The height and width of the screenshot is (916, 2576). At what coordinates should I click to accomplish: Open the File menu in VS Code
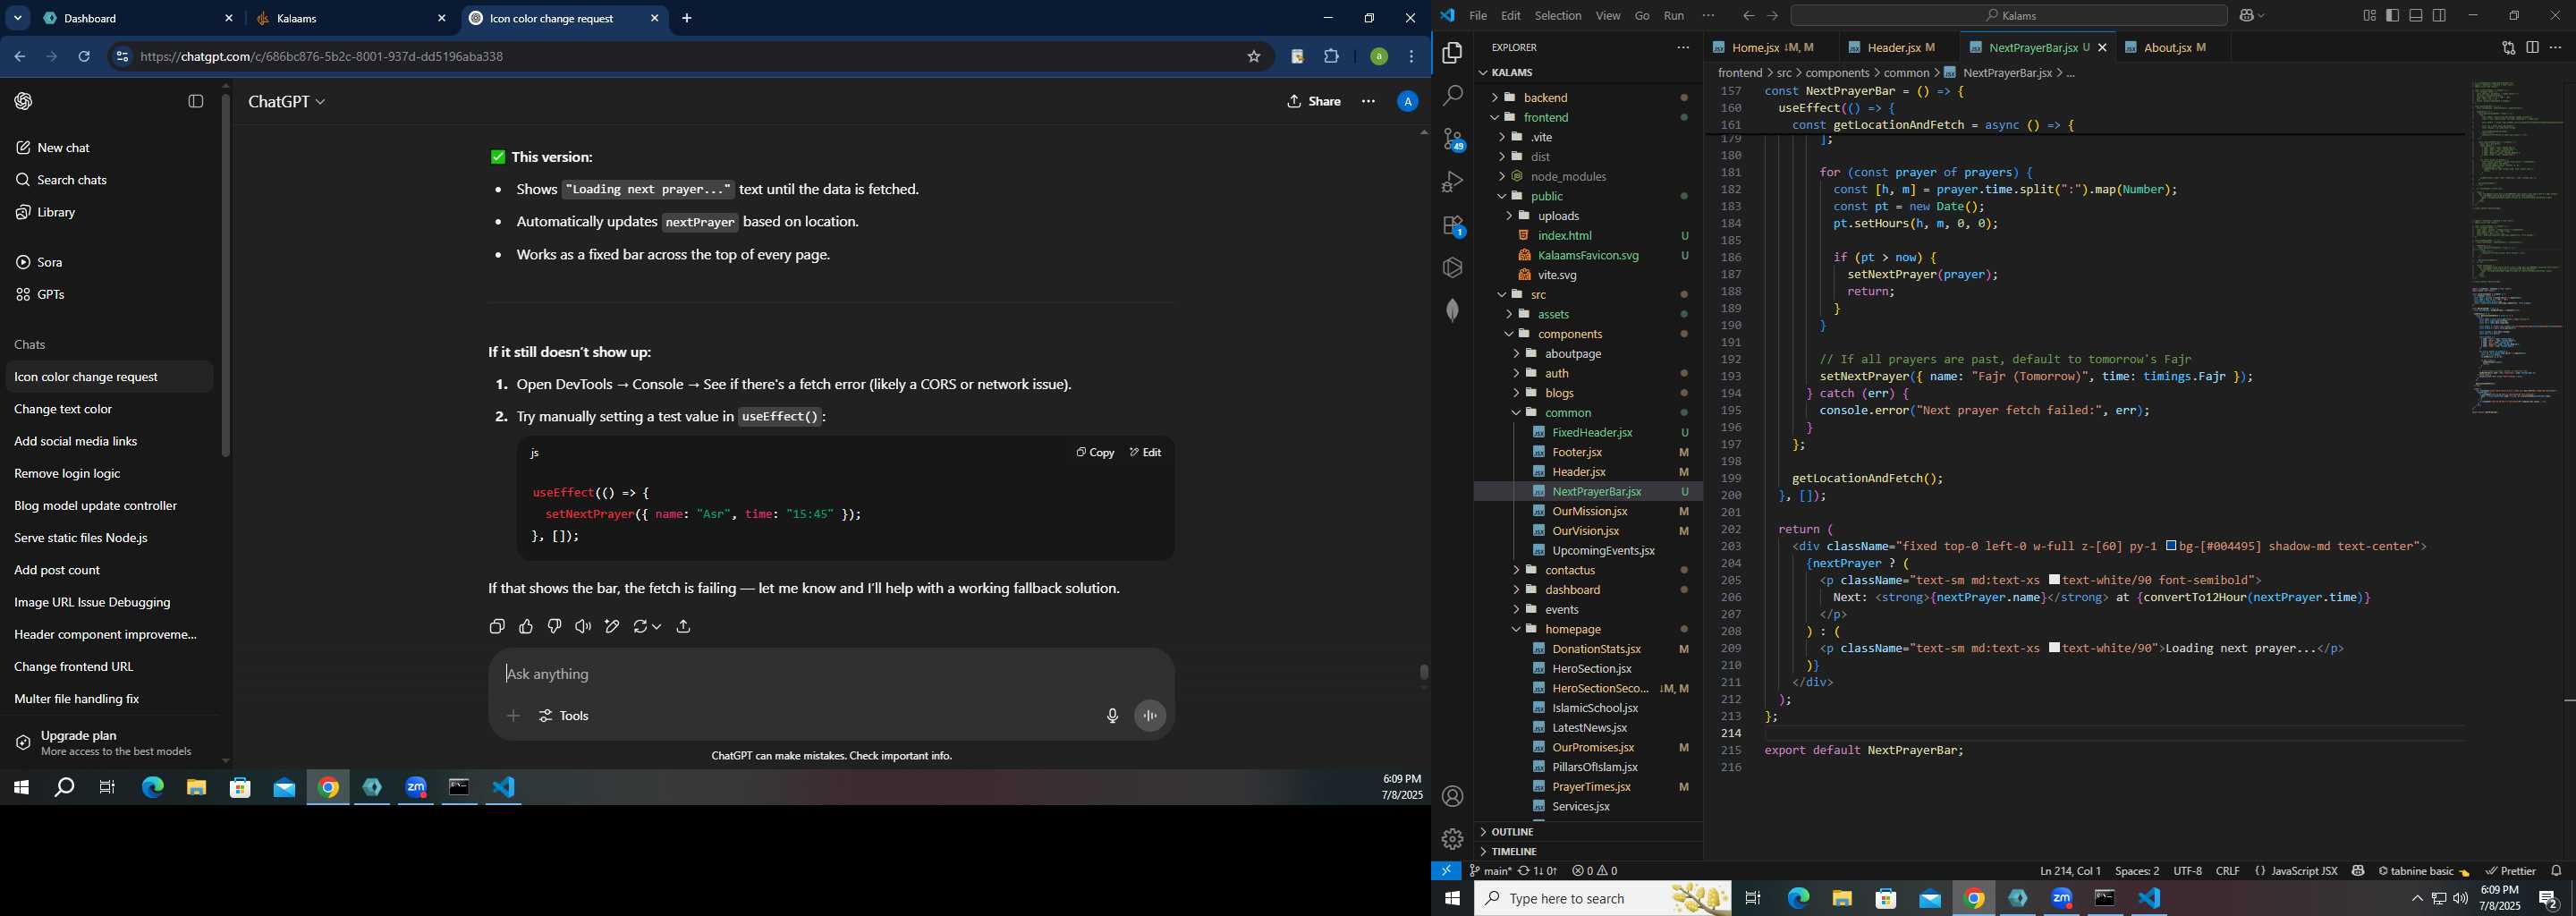pos(1478,16)
